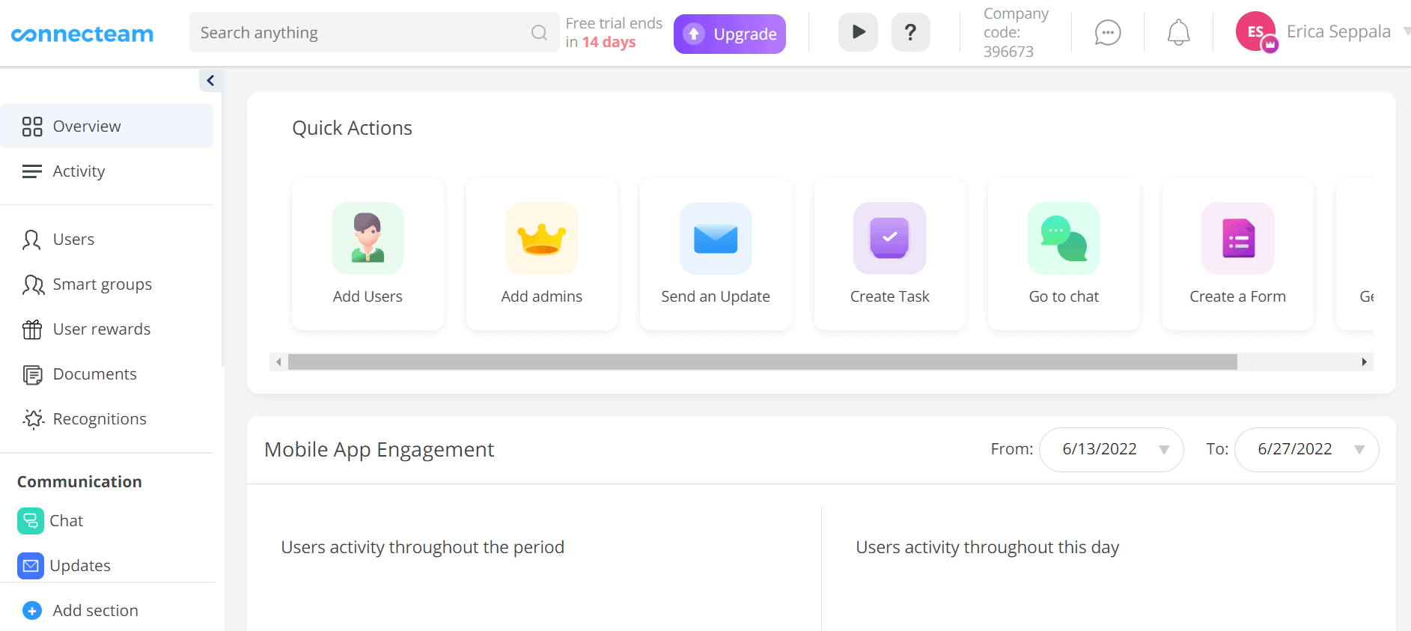This screenshot has height=631, width=1411.
Task: Click the Activity lines icon
Action: (32, 171)
